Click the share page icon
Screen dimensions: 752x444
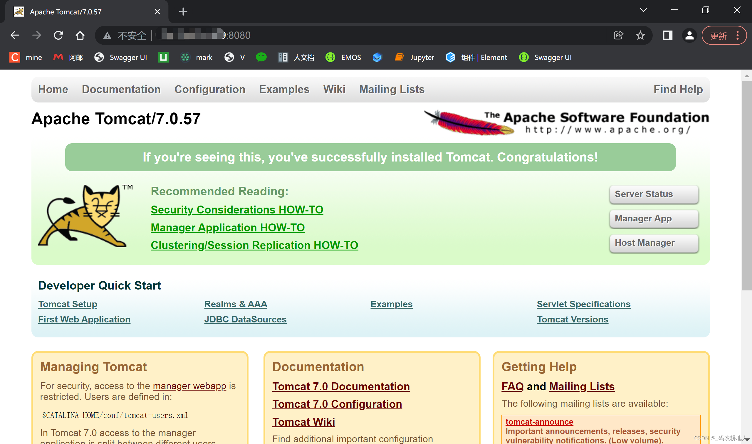tap(618, 35)
